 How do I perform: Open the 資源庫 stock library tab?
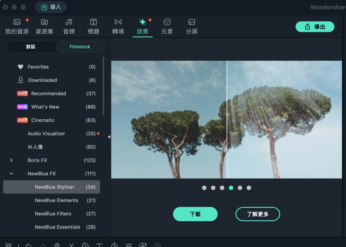pyautogui.click(x=44, y=26)
